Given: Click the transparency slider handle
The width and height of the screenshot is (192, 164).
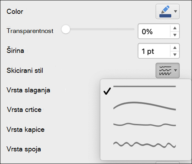Looking at the screenshot, I should [66, 29].
